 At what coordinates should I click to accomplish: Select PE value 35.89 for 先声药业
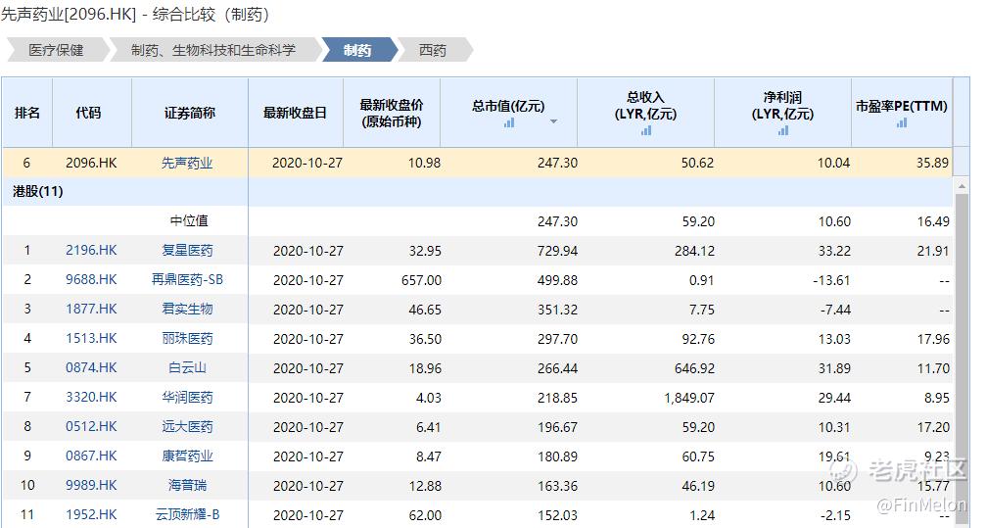pyautogui.click(x=932, y=163)
